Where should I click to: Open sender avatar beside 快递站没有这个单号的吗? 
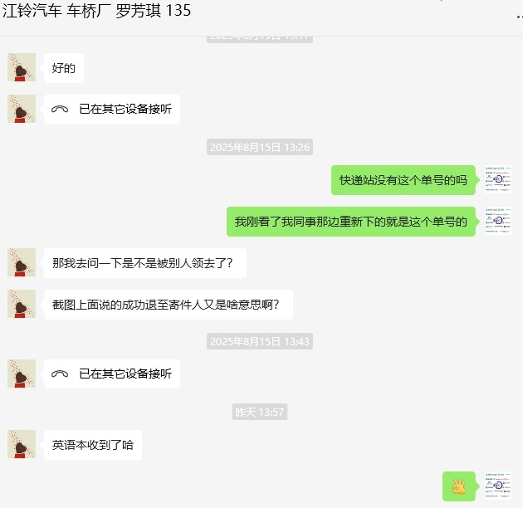(x=498, y=179)
